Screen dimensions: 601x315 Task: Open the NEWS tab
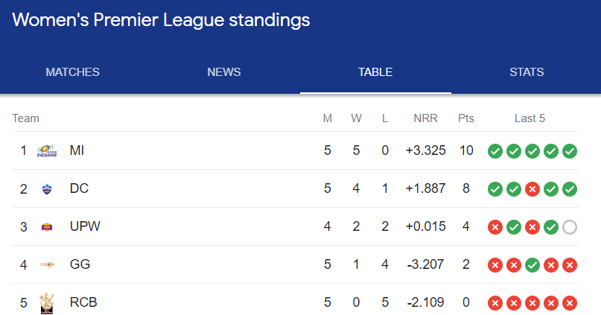point(224,72)
